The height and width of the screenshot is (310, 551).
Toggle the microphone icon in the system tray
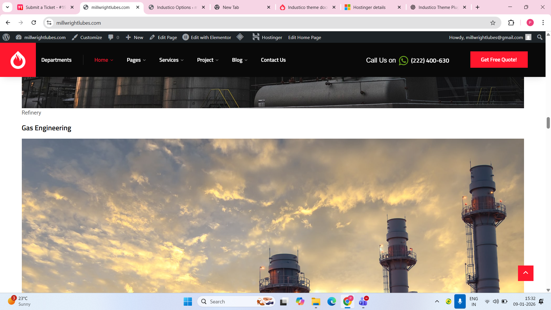(x=460, y=301)
